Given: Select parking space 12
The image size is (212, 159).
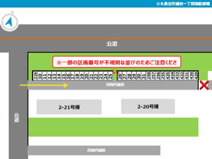Looking at the screenshot, I should (x=49, y=76).
